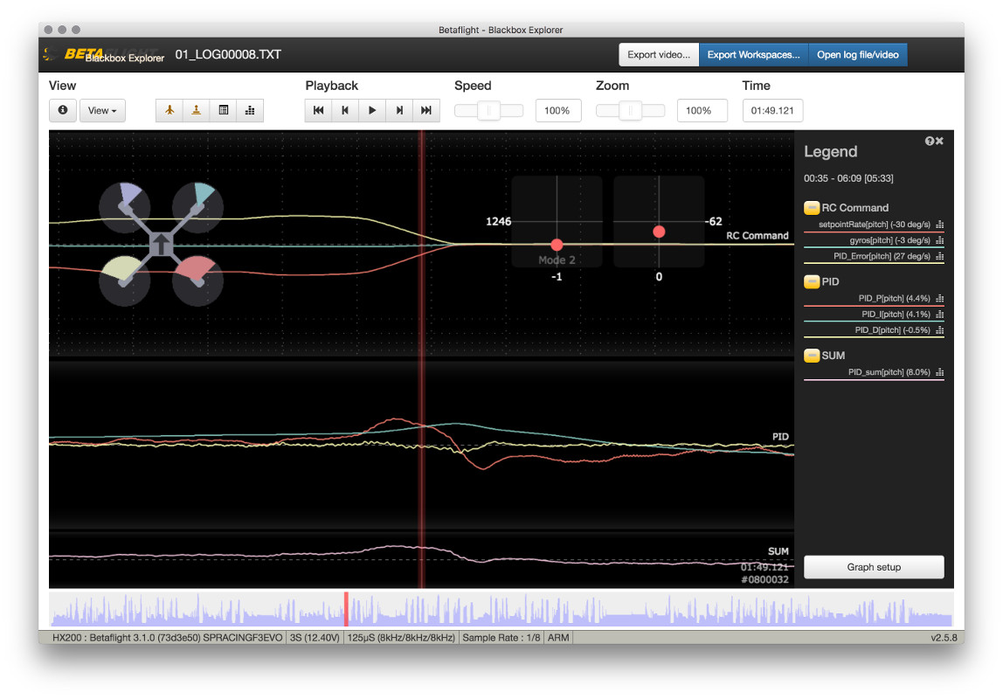Image resolution: width=1003 pixels, height=699 pixels.
Task: Click the left stick Mode 2 overlay
Action: [557, 222]
